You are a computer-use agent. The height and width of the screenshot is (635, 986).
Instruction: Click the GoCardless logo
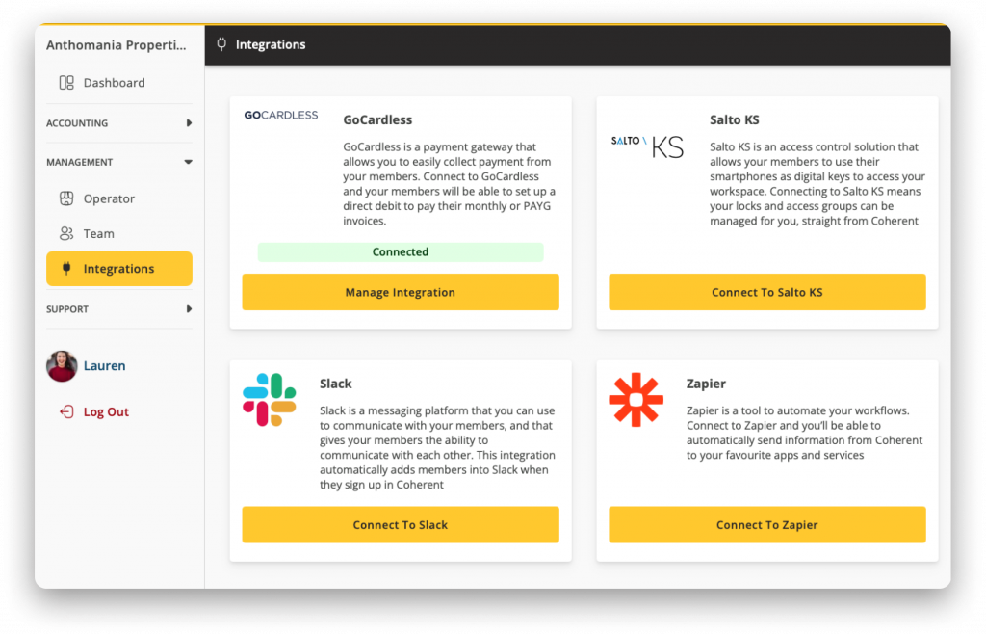(280, 116)
